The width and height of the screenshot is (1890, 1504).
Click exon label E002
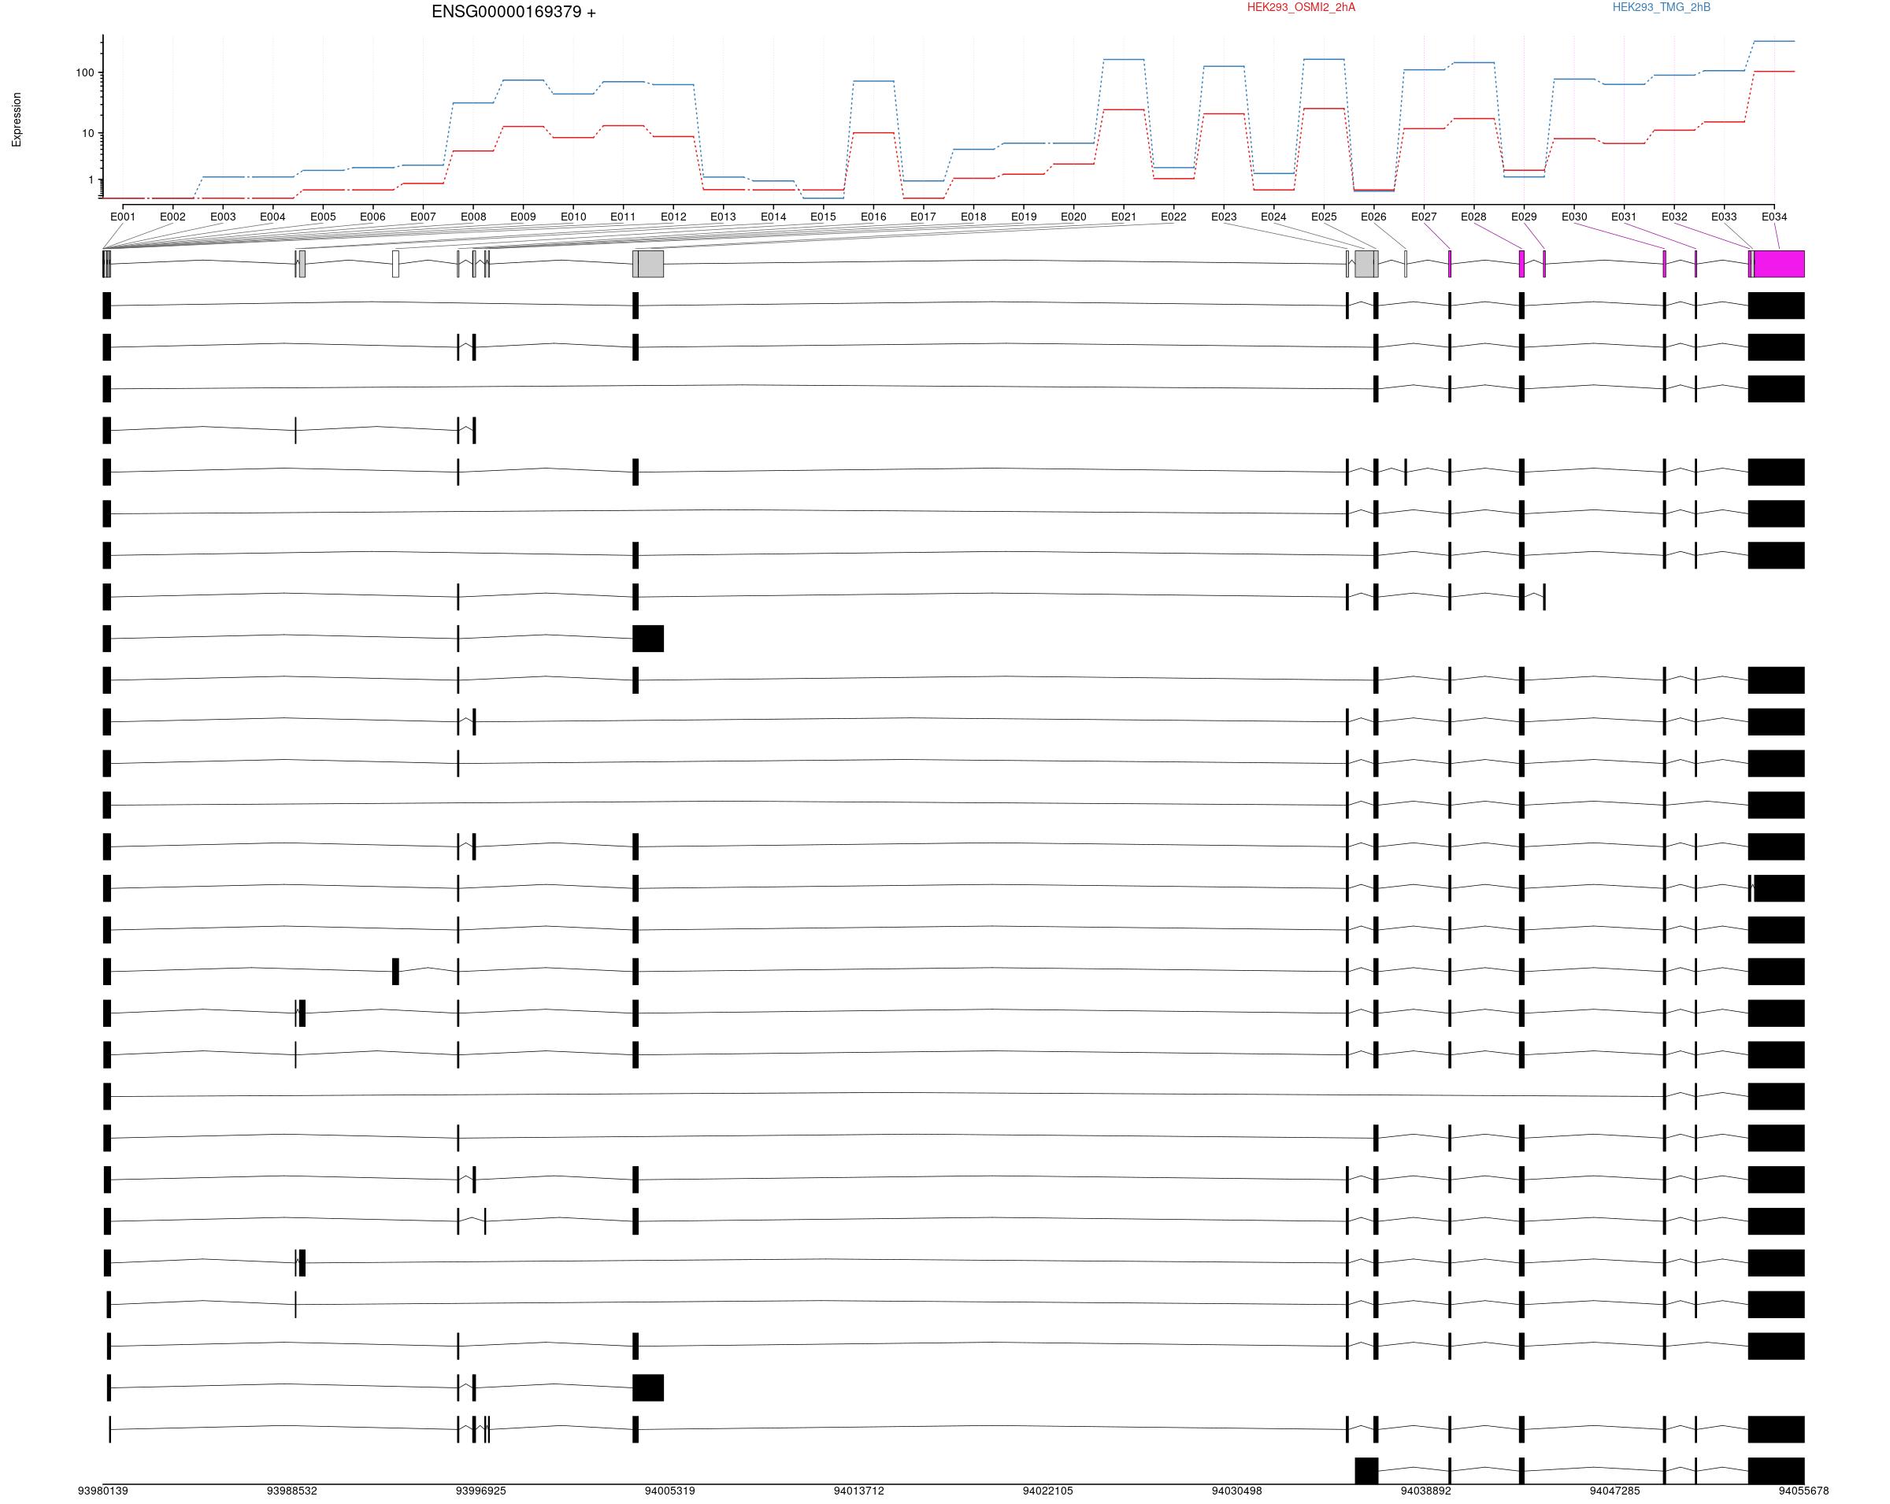pos(172,217)
